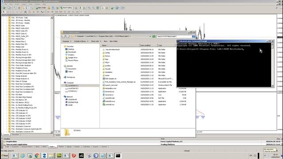This screenshot has width=283, height=159.
Task: Select the cursor arrow tool
Action: click(x=4, y=12)
